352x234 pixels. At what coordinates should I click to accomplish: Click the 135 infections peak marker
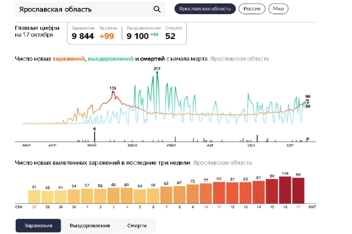tap(113, 92)
